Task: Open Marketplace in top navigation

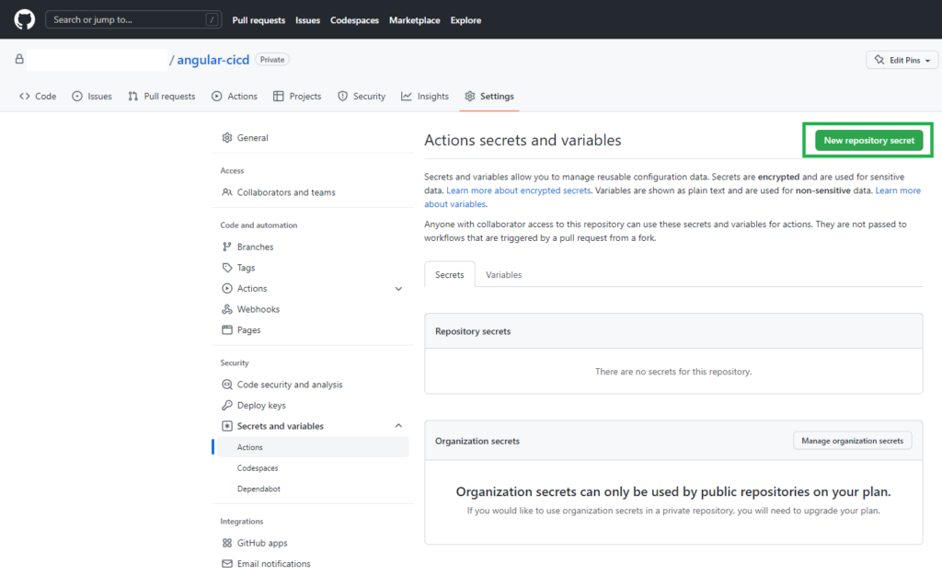Action: tap(415, 20)
